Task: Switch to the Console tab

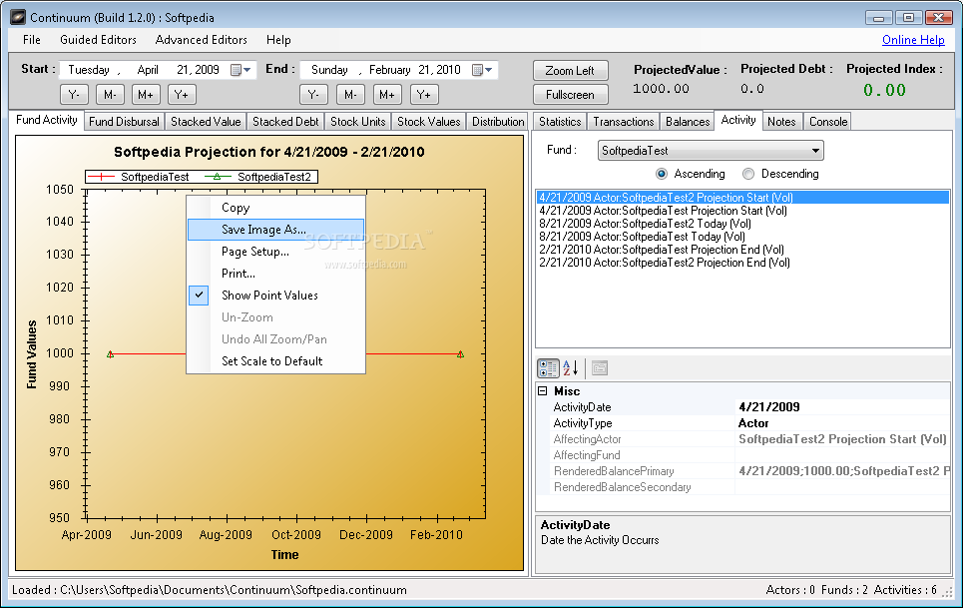Action: click(828, 122)
